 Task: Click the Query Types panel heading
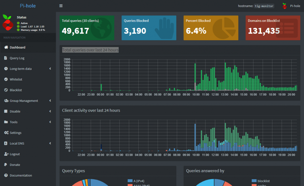74,171
